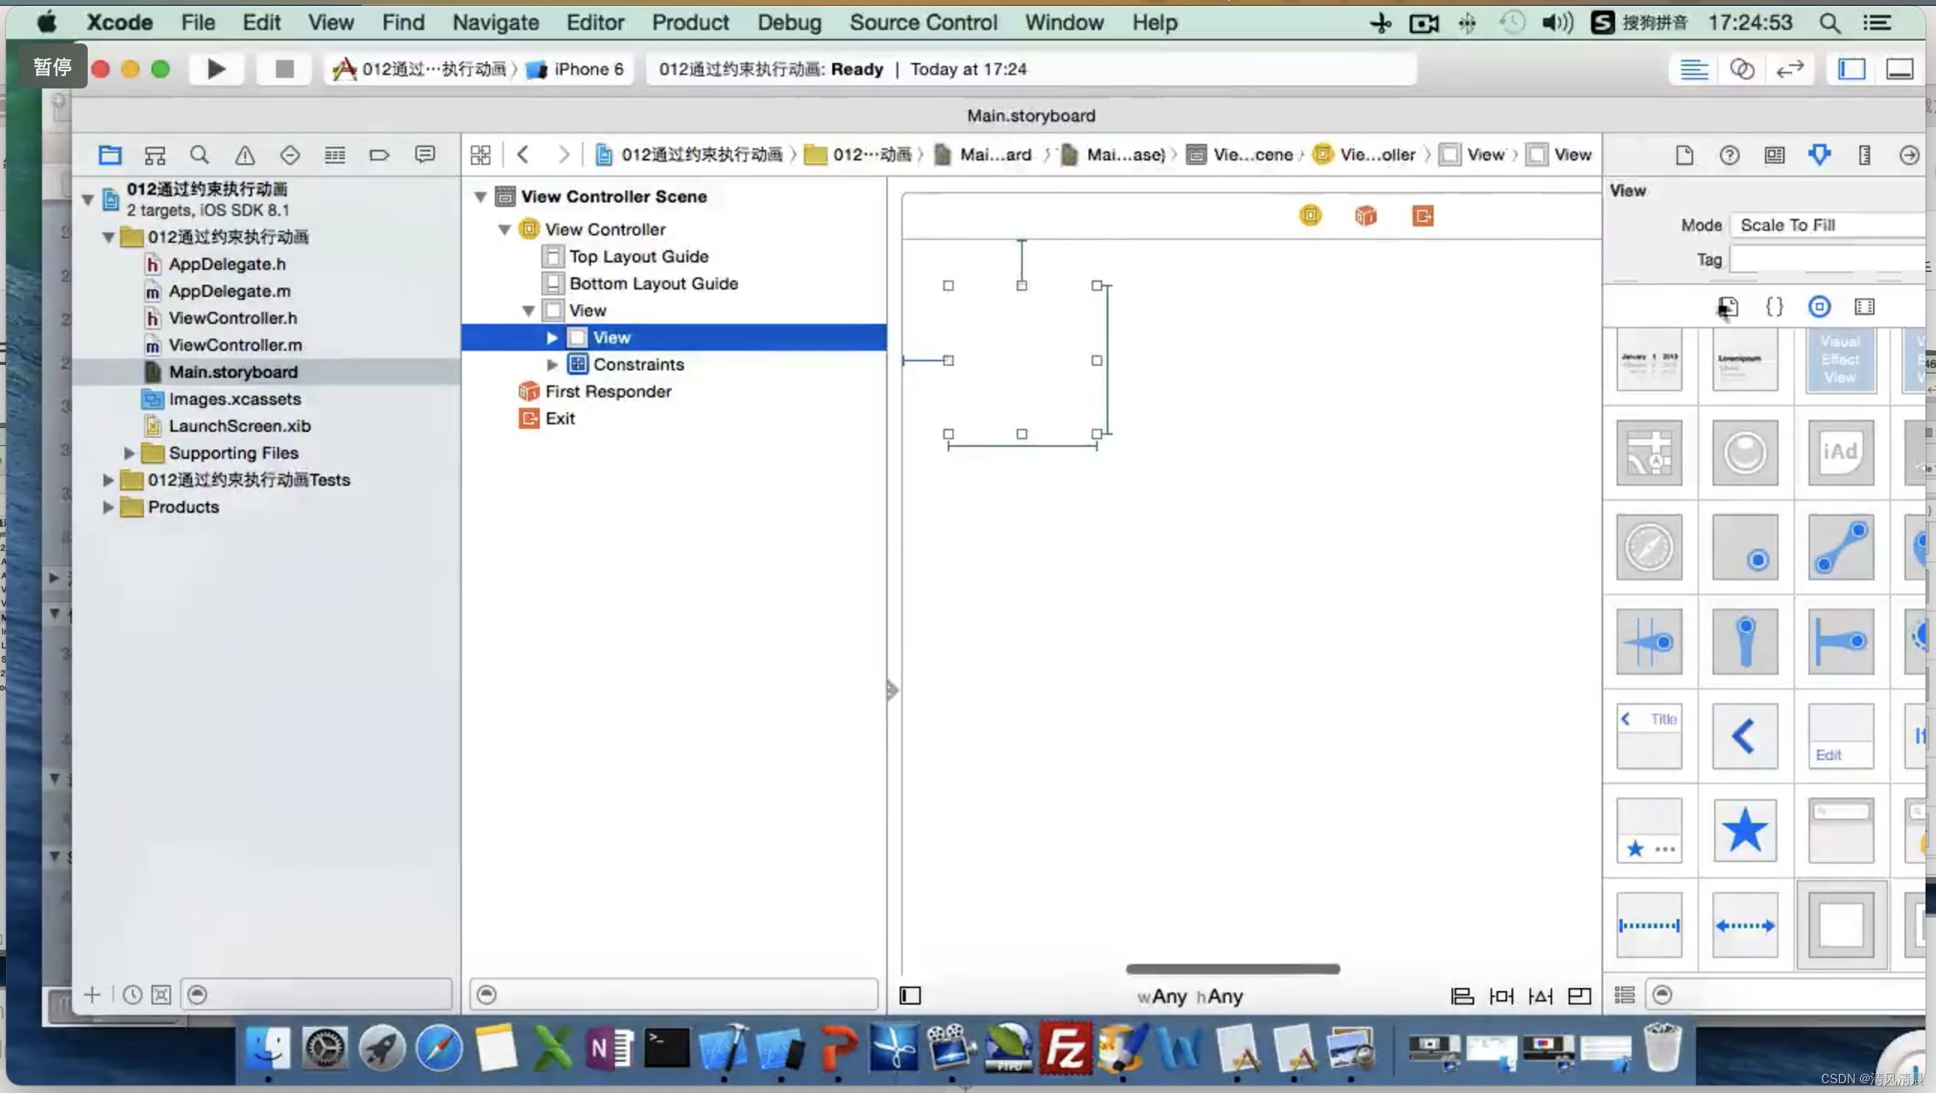Select iPhone 6 run destination
The image size is (1936, 1093).
576,69
